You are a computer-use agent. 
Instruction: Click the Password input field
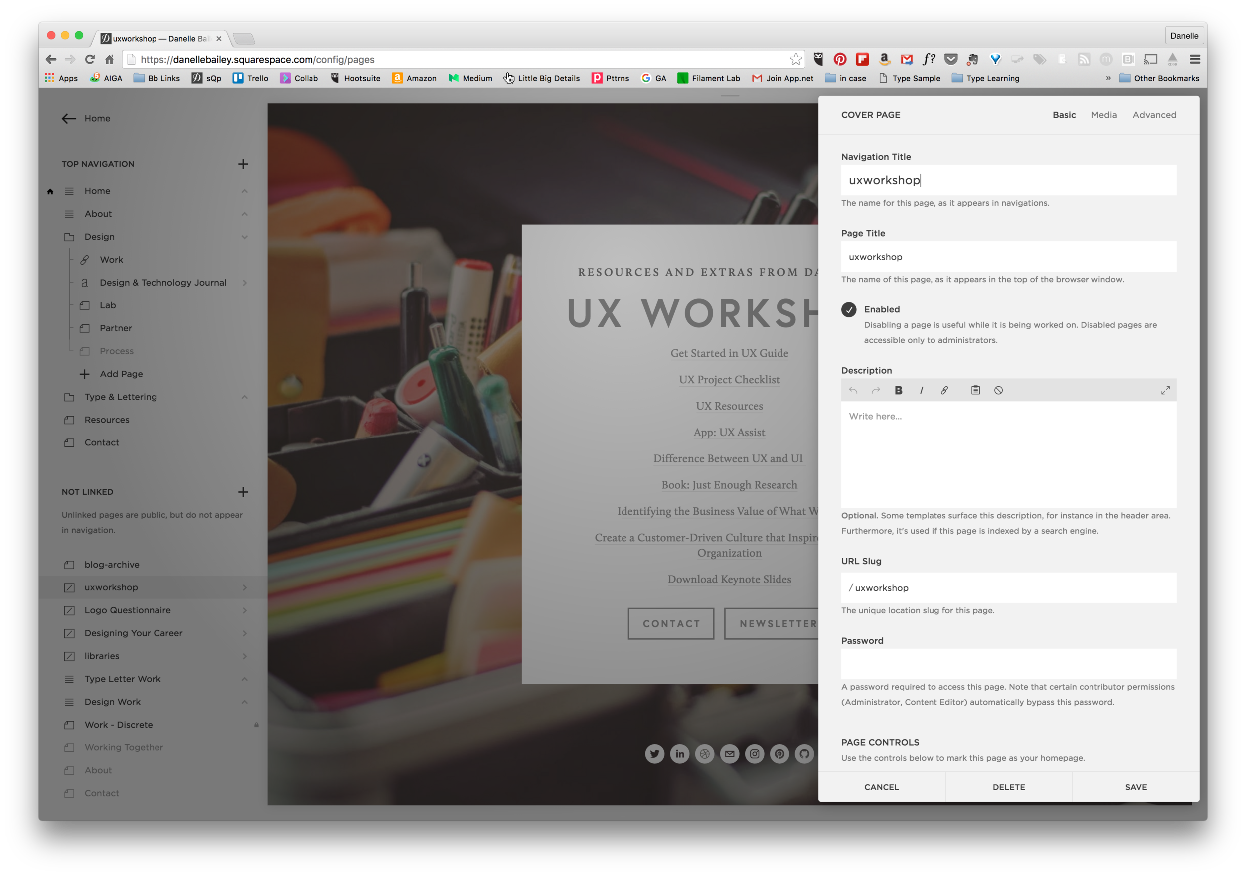[x=1008, y=663]
